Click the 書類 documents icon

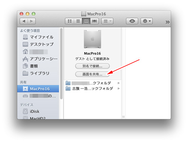point(25,66)
